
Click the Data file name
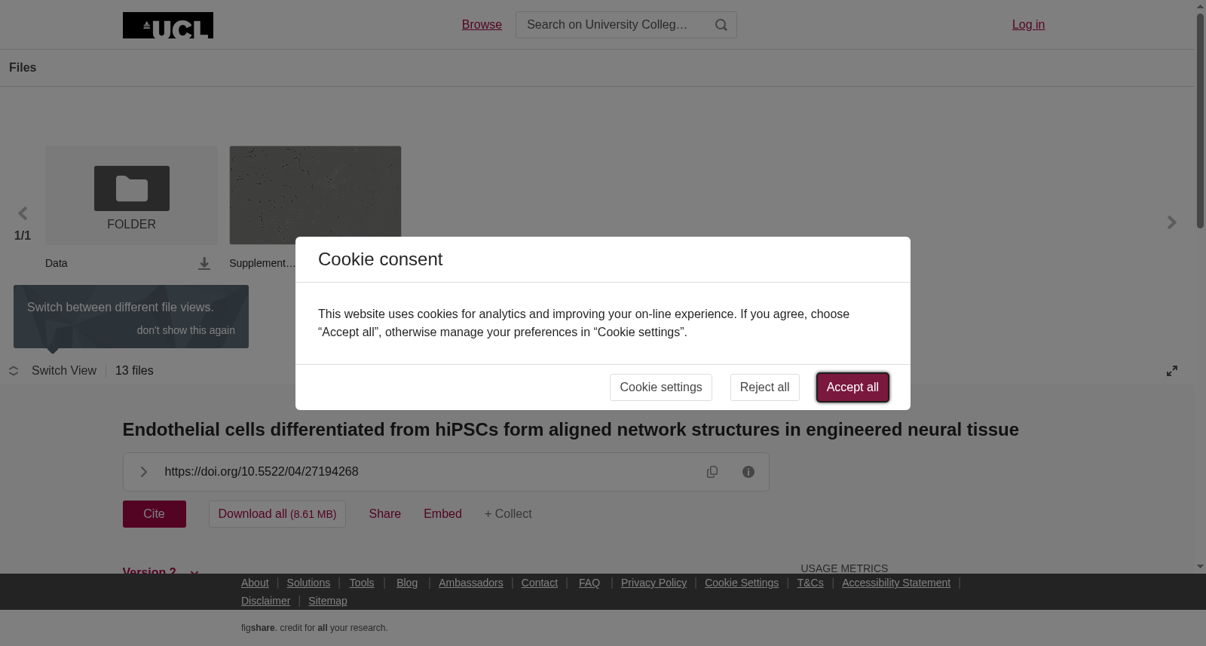[57, 263]
